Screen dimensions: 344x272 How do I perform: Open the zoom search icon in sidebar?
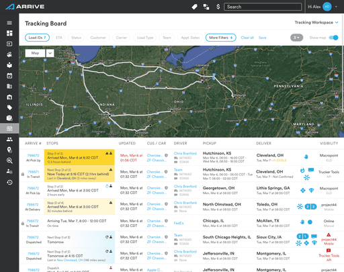9,161
